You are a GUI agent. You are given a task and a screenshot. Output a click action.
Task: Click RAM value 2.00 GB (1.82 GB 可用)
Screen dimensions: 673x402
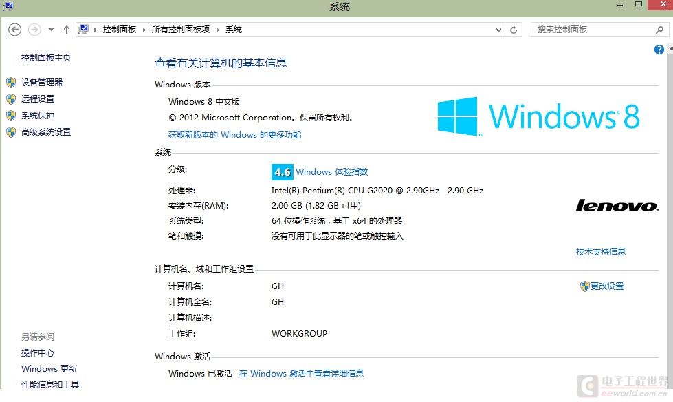[316, 206]
